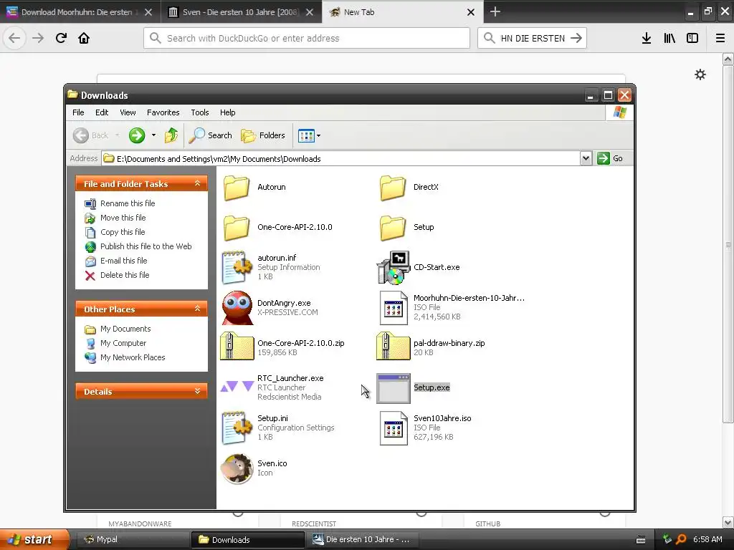Open the DirectX folder icon
This screenshot has width=734, height=550.
393,188
